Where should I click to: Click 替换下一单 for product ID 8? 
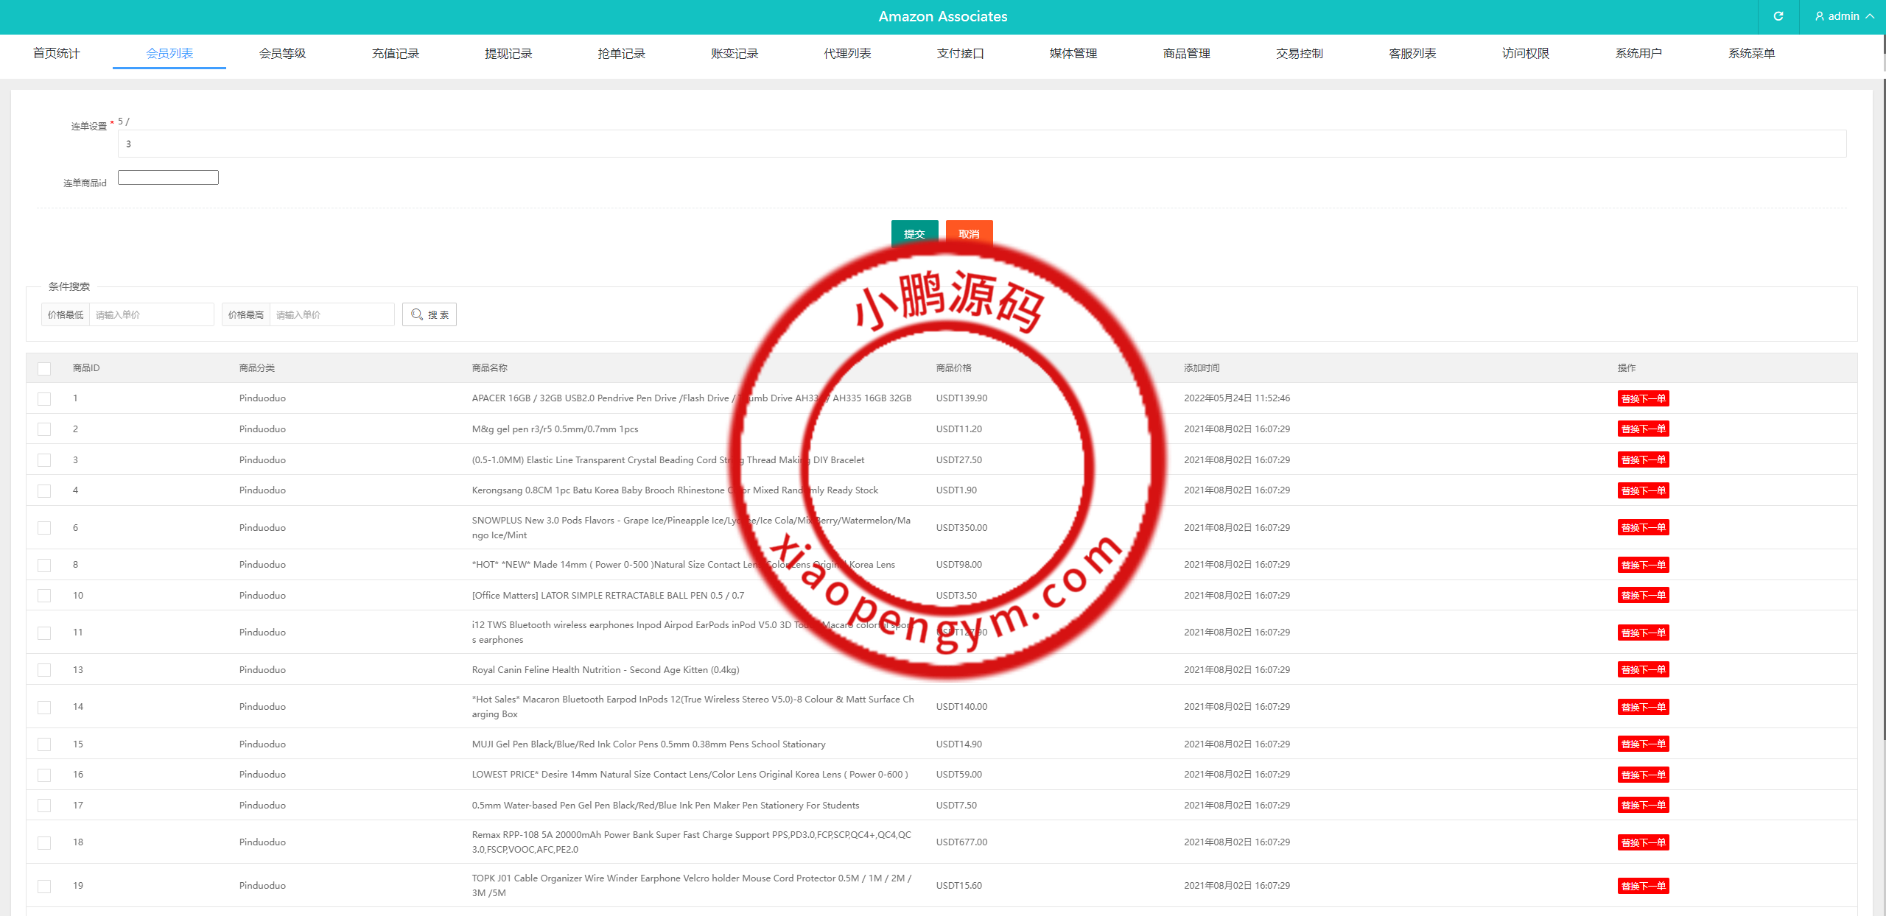tap(1643, 565)
